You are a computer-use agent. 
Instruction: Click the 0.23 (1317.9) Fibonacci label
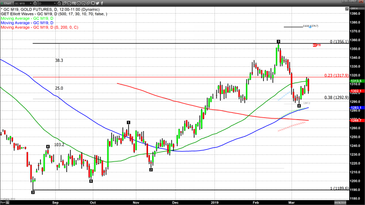pyautogui.click(x=337, y=75)
